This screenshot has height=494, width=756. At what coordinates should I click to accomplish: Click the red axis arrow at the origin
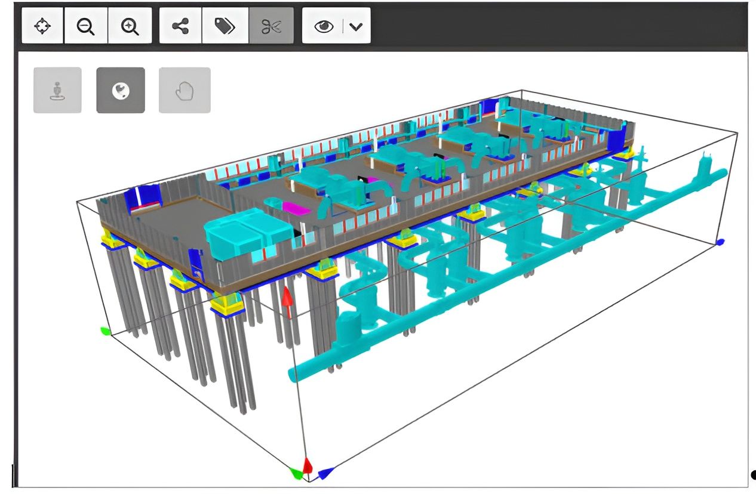(x=308, y=465)
